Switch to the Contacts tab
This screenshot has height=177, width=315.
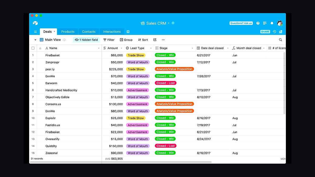click(x=89, y=32)
